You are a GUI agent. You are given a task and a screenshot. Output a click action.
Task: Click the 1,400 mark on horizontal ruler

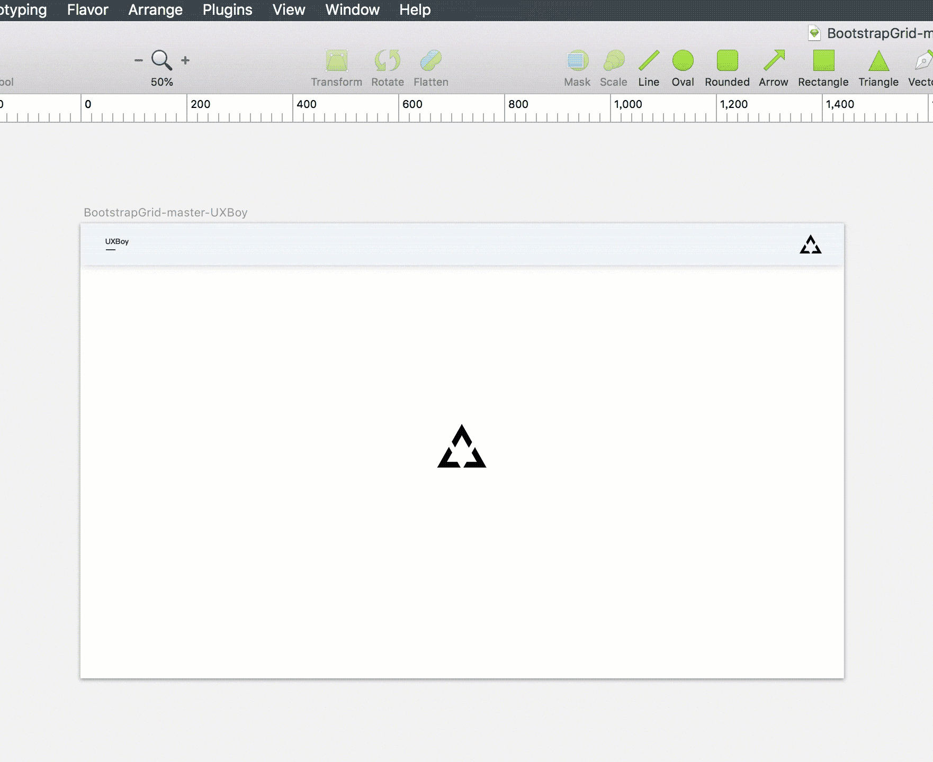840,104
